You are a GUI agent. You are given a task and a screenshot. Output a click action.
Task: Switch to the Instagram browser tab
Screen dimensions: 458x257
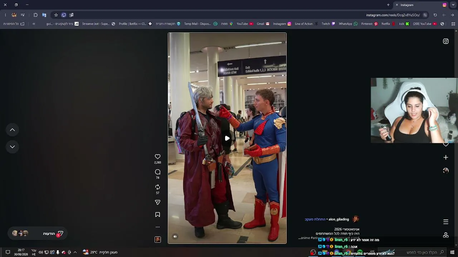420,5
